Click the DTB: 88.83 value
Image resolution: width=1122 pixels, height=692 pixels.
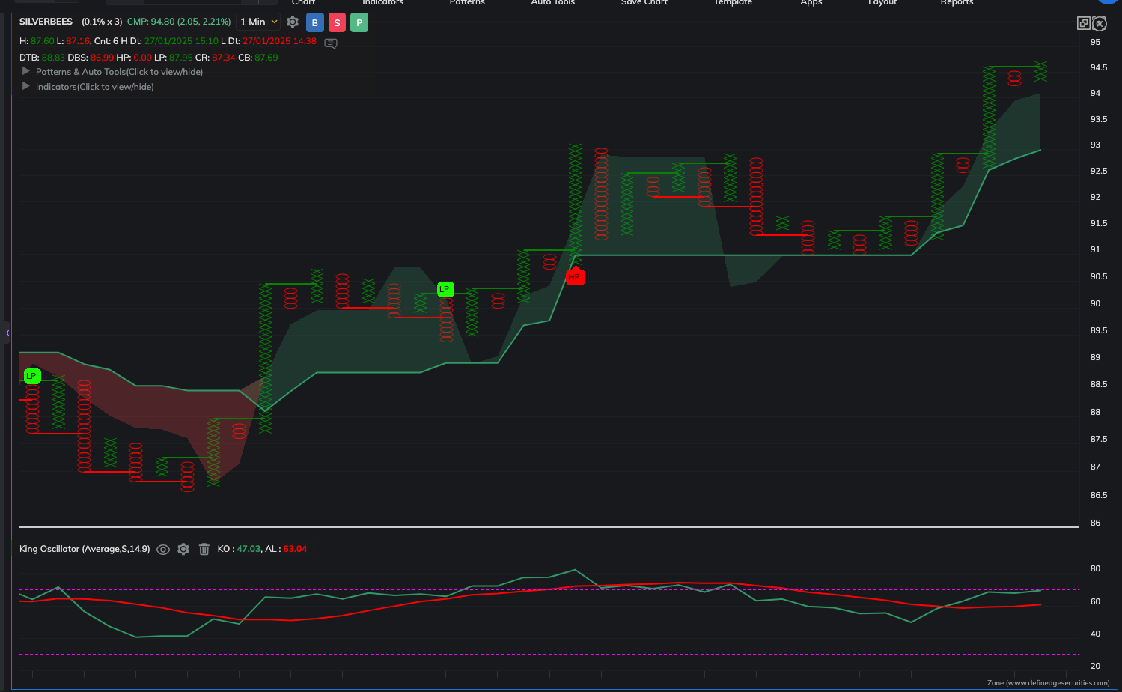coord(42,58)
